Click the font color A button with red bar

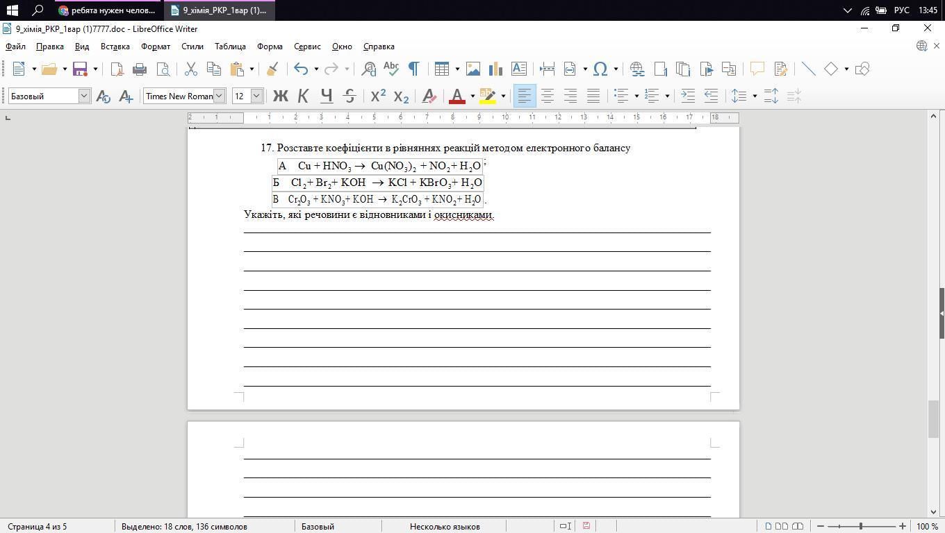point(457,96)
